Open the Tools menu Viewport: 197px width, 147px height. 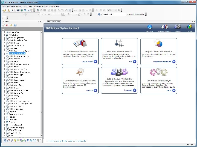point(30,6)
